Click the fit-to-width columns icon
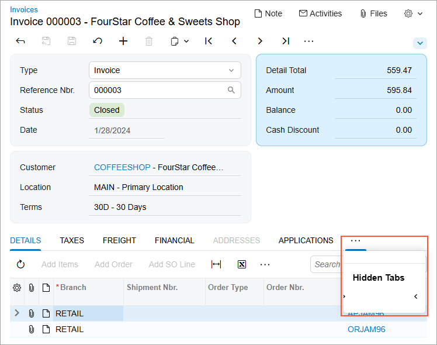 216,264
